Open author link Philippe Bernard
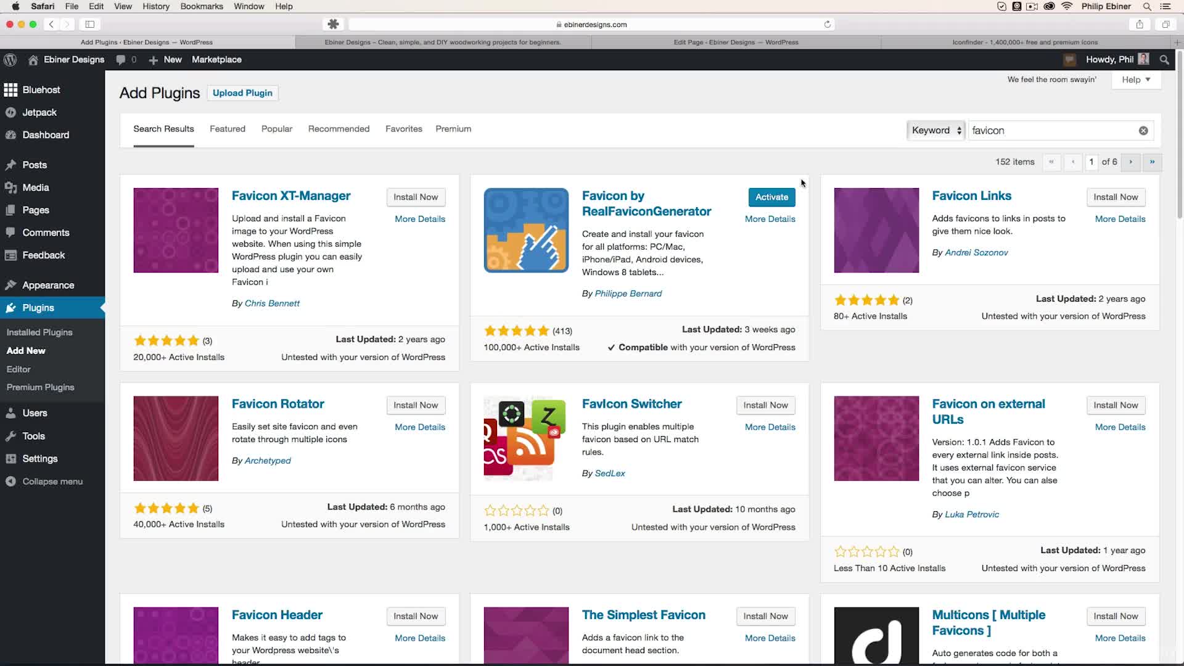1184x666 pixels. pos(628,294)
